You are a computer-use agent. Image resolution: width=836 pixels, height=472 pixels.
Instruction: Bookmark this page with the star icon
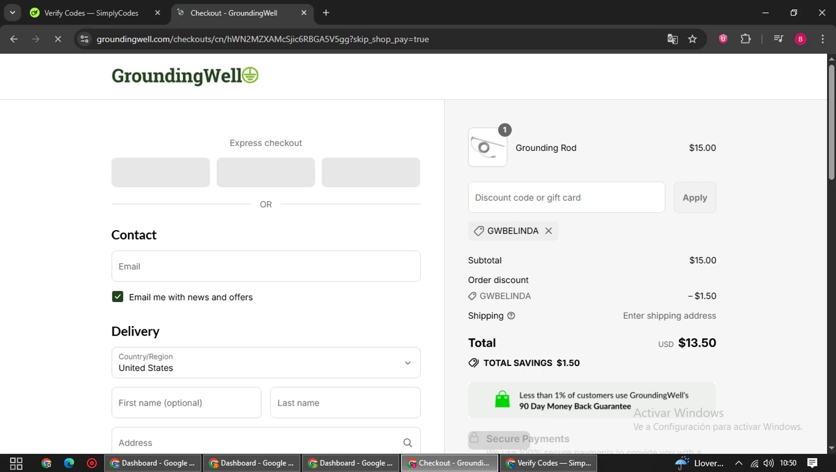tap(692, 39)
